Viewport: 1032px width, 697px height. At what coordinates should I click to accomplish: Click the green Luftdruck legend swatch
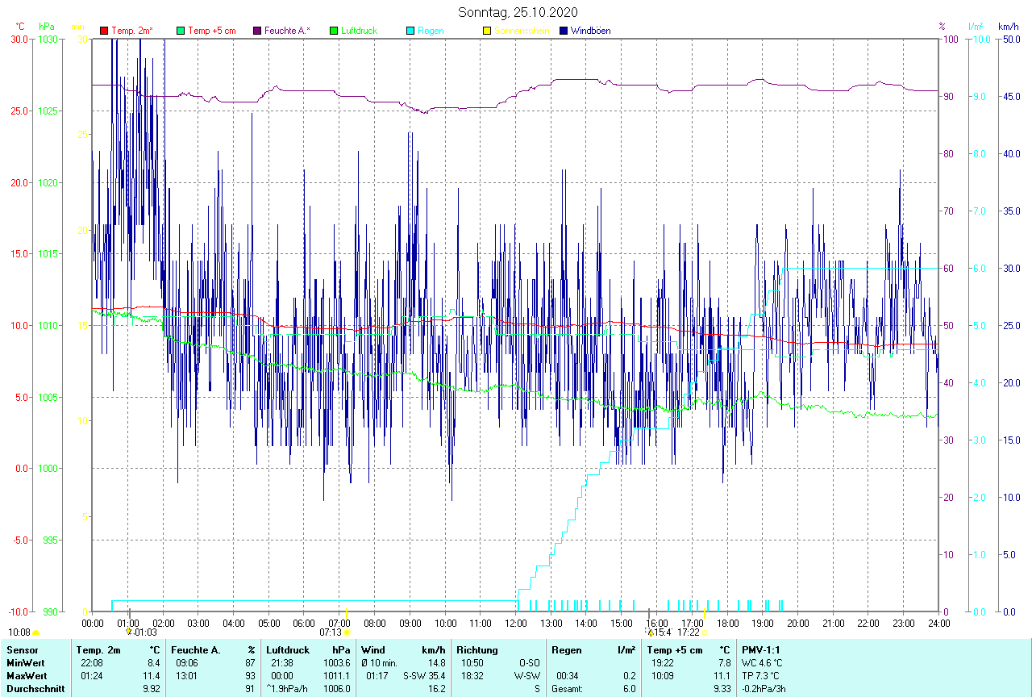334,31
